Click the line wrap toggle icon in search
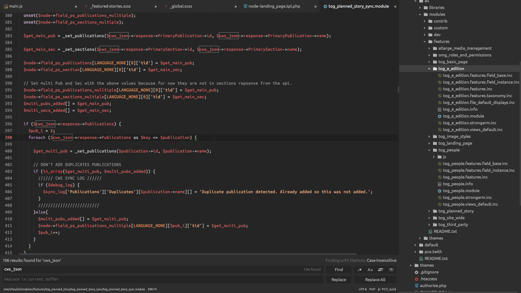 (381, 269)
